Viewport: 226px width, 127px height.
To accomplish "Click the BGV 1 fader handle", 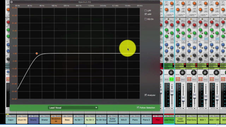I will [x=206, y=97].
